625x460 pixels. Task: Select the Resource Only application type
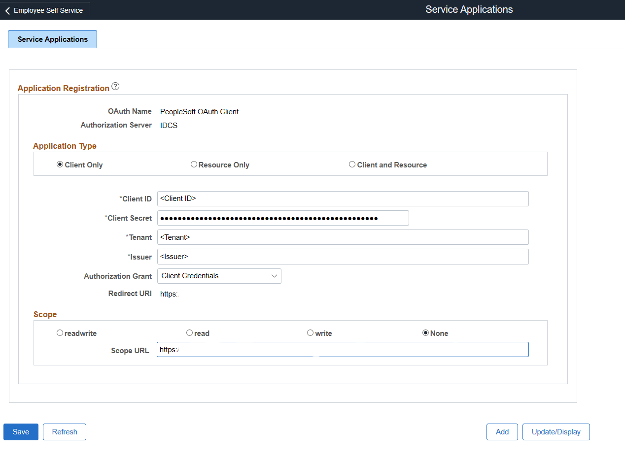pyautogui.click(x=194, y=164)
